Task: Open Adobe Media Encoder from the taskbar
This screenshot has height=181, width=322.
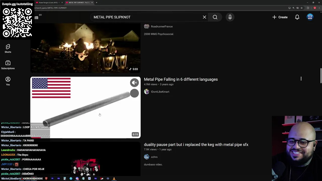Action: pos(59,178)
